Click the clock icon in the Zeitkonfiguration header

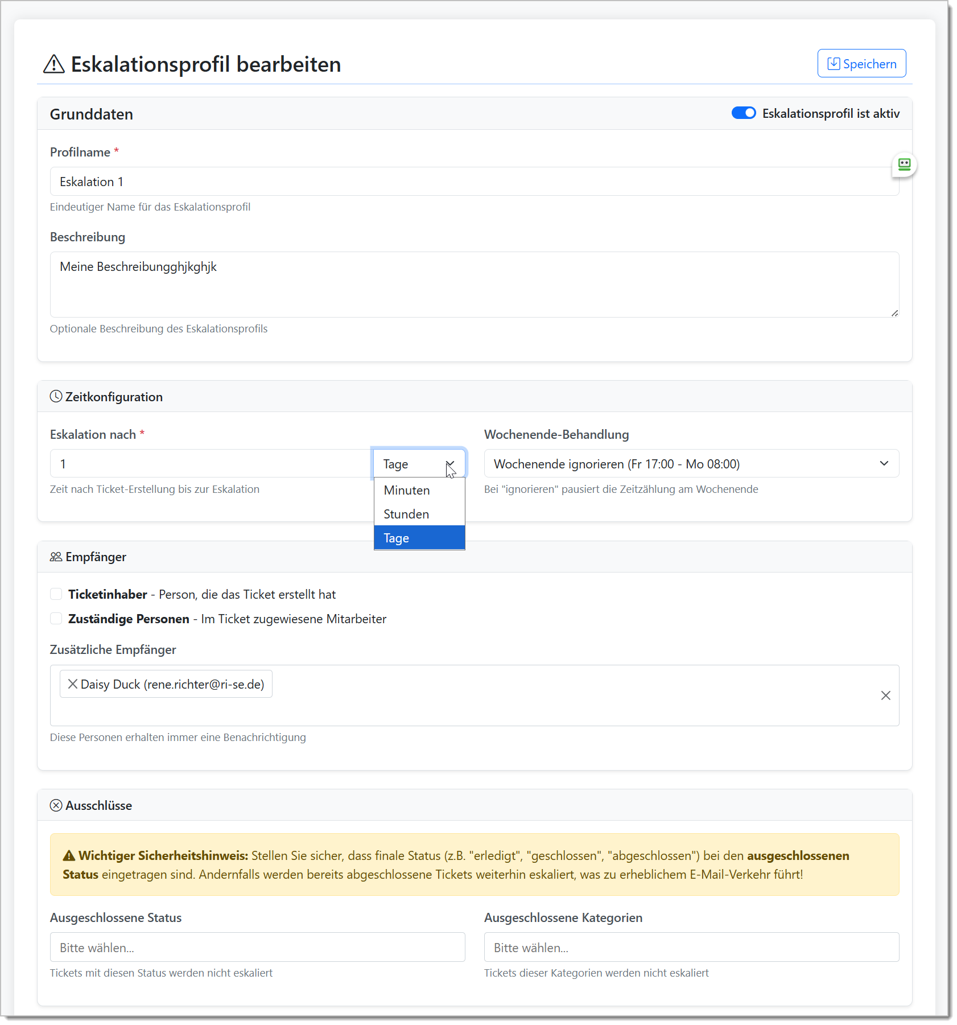coord(56,396)
